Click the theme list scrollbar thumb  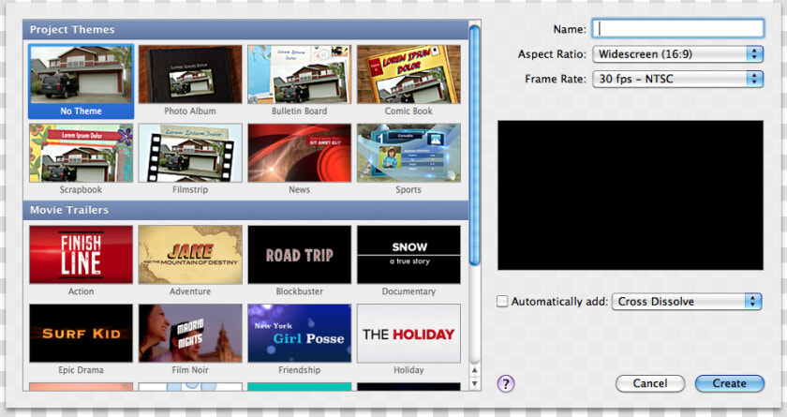474,145
